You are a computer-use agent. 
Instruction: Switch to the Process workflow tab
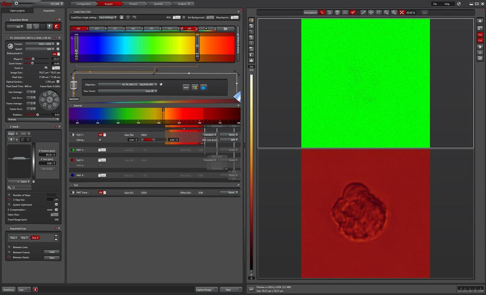pos(133,4)
